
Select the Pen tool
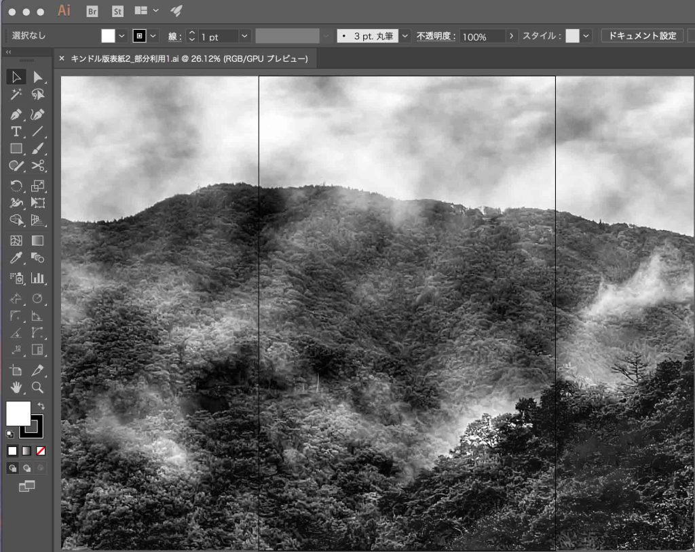(16, 115)
